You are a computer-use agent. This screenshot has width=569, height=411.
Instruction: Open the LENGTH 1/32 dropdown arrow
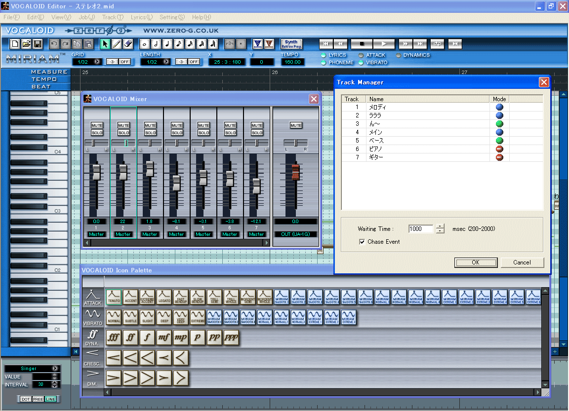166,62
